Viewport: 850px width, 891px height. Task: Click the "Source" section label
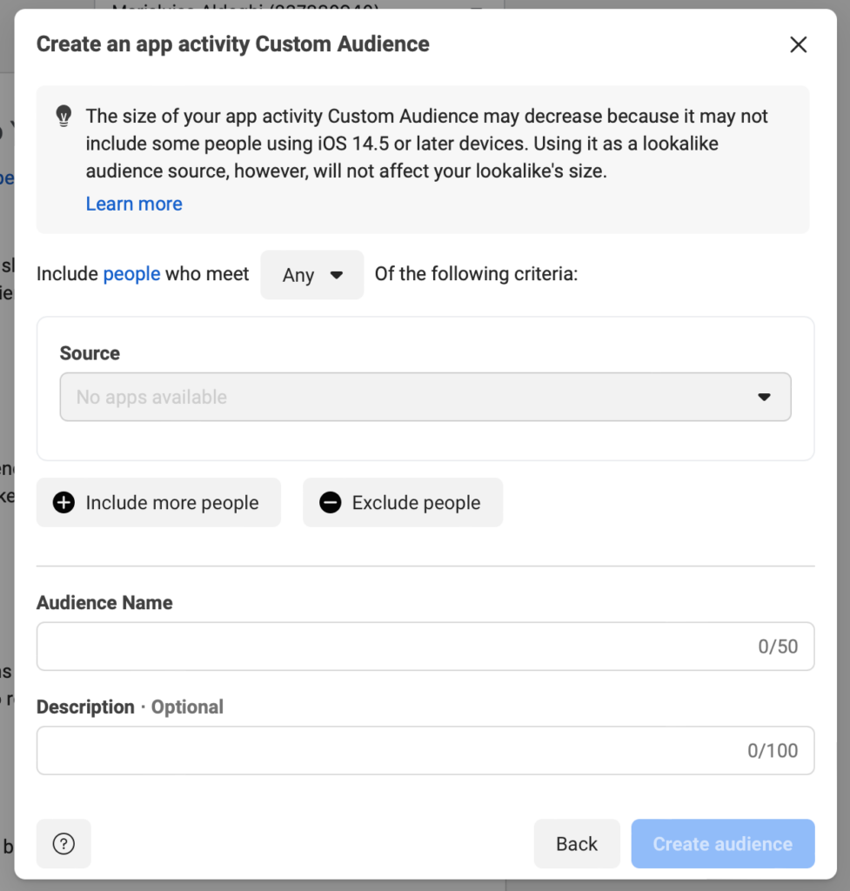90,353
